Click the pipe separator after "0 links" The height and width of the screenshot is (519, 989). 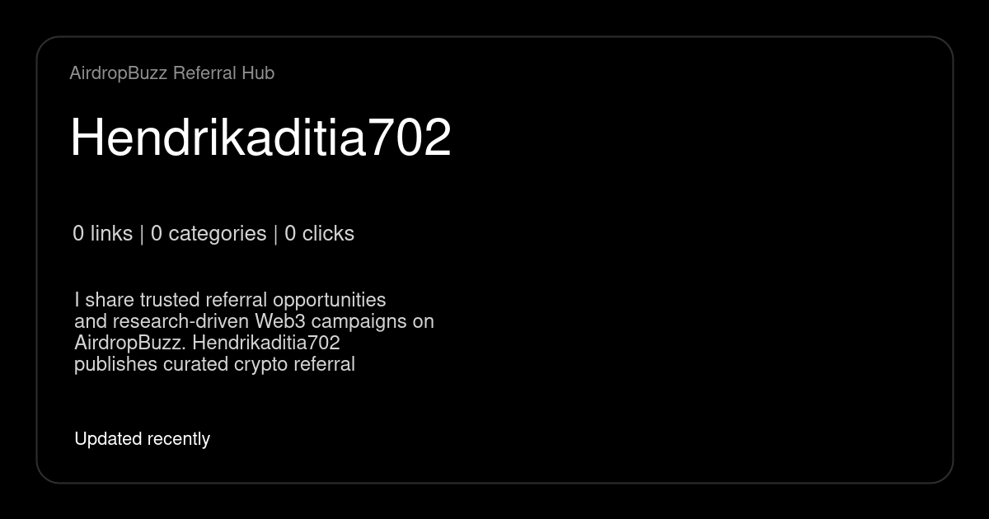coord(142,234)
